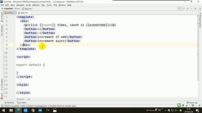Screen dimensions: 202x113
Task: Click the evenOrOdd expression on line 3
Action: click(97, 25)
